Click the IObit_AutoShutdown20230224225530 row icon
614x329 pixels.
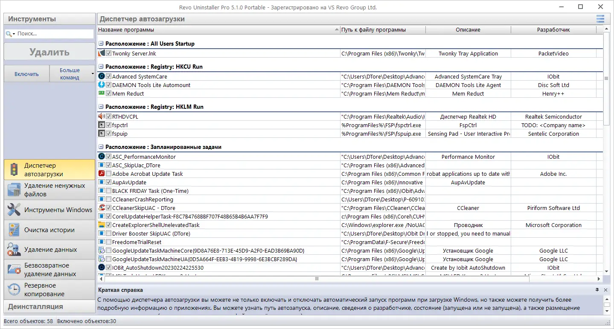click(102, 268)
